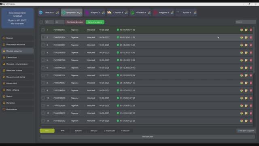Click the clear icon on Архив tab
This screenshot has width=259, height=146.
[195, 13]
